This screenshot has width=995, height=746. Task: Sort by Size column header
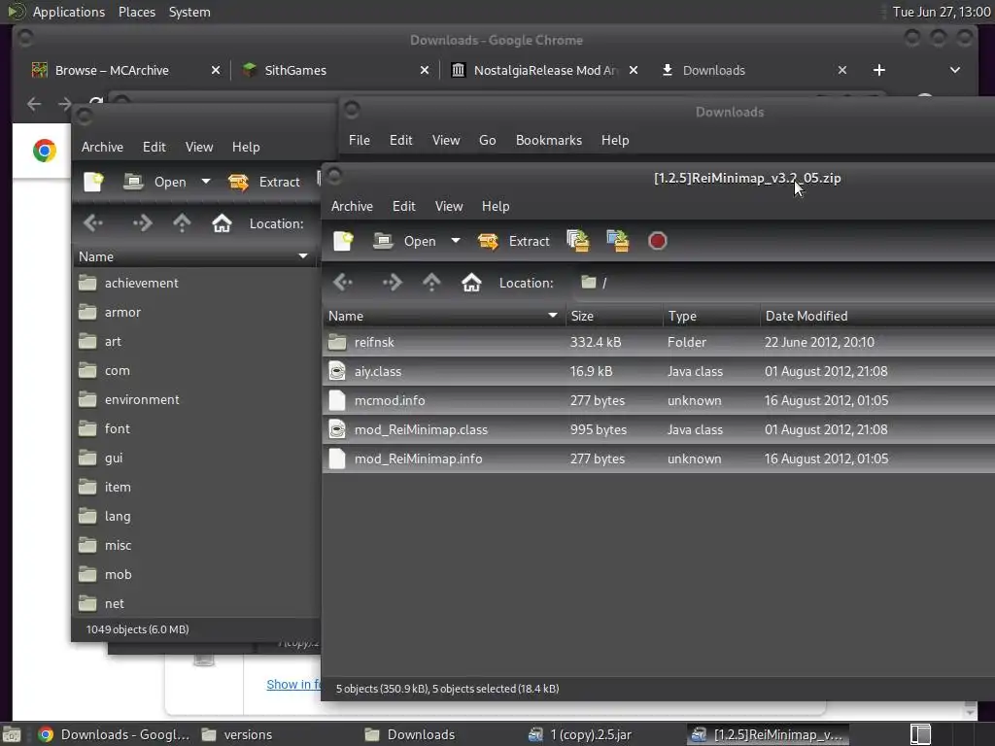coord(614,316)
